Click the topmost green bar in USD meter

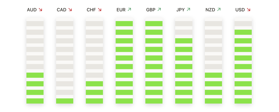pyautogui.click(x=243, y=32)
